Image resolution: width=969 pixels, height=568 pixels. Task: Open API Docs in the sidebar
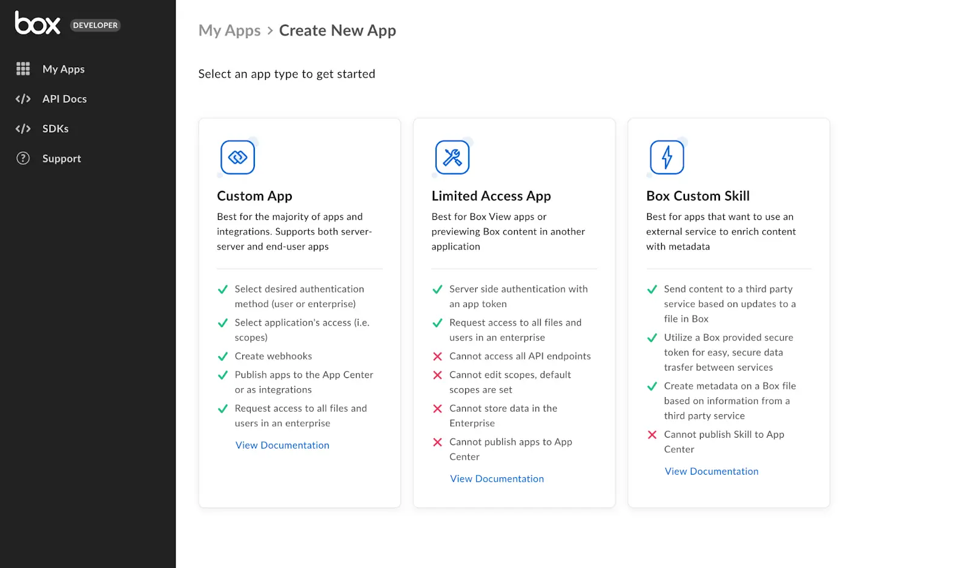pos(64,99)
